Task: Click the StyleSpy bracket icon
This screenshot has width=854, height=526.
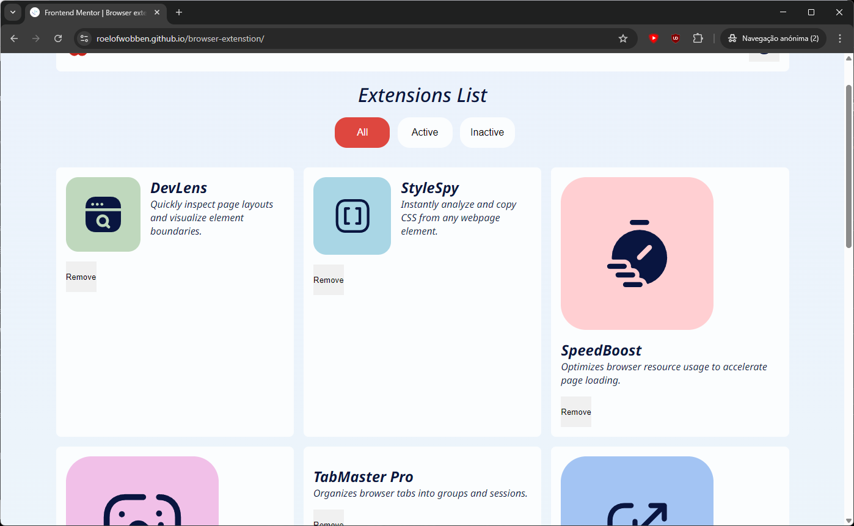Action: [352, 216]
